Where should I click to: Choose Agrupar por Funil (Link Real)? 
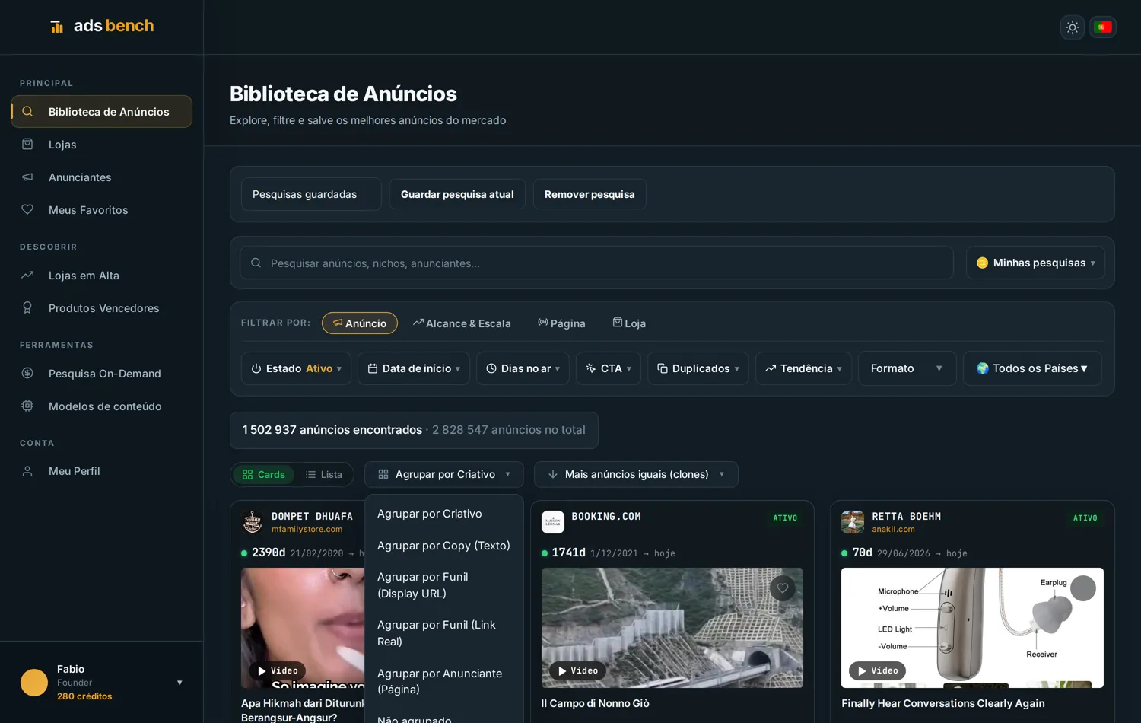point(444,633)
